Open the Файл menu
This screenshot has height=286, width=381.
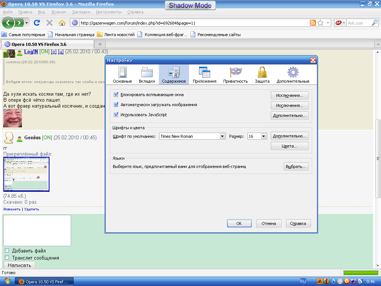pos(7,12)
